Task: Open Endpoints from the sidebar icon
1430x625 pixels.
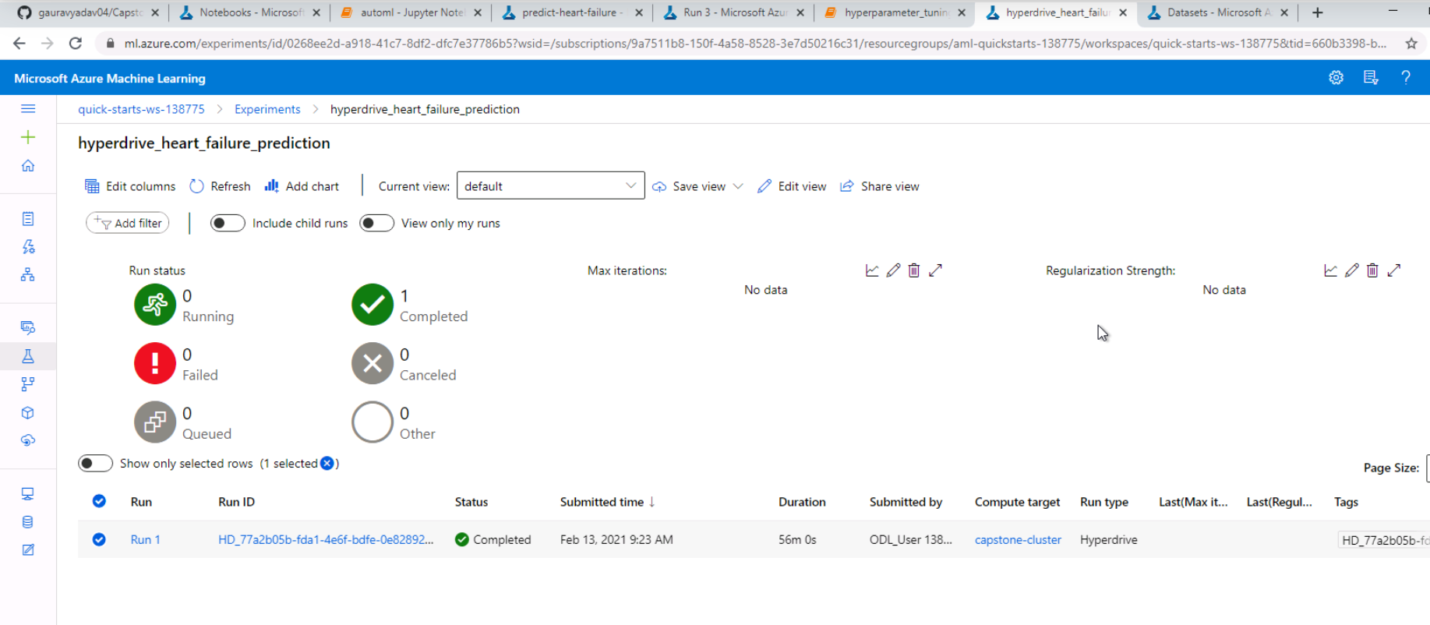Action: (x=28, y=440)
